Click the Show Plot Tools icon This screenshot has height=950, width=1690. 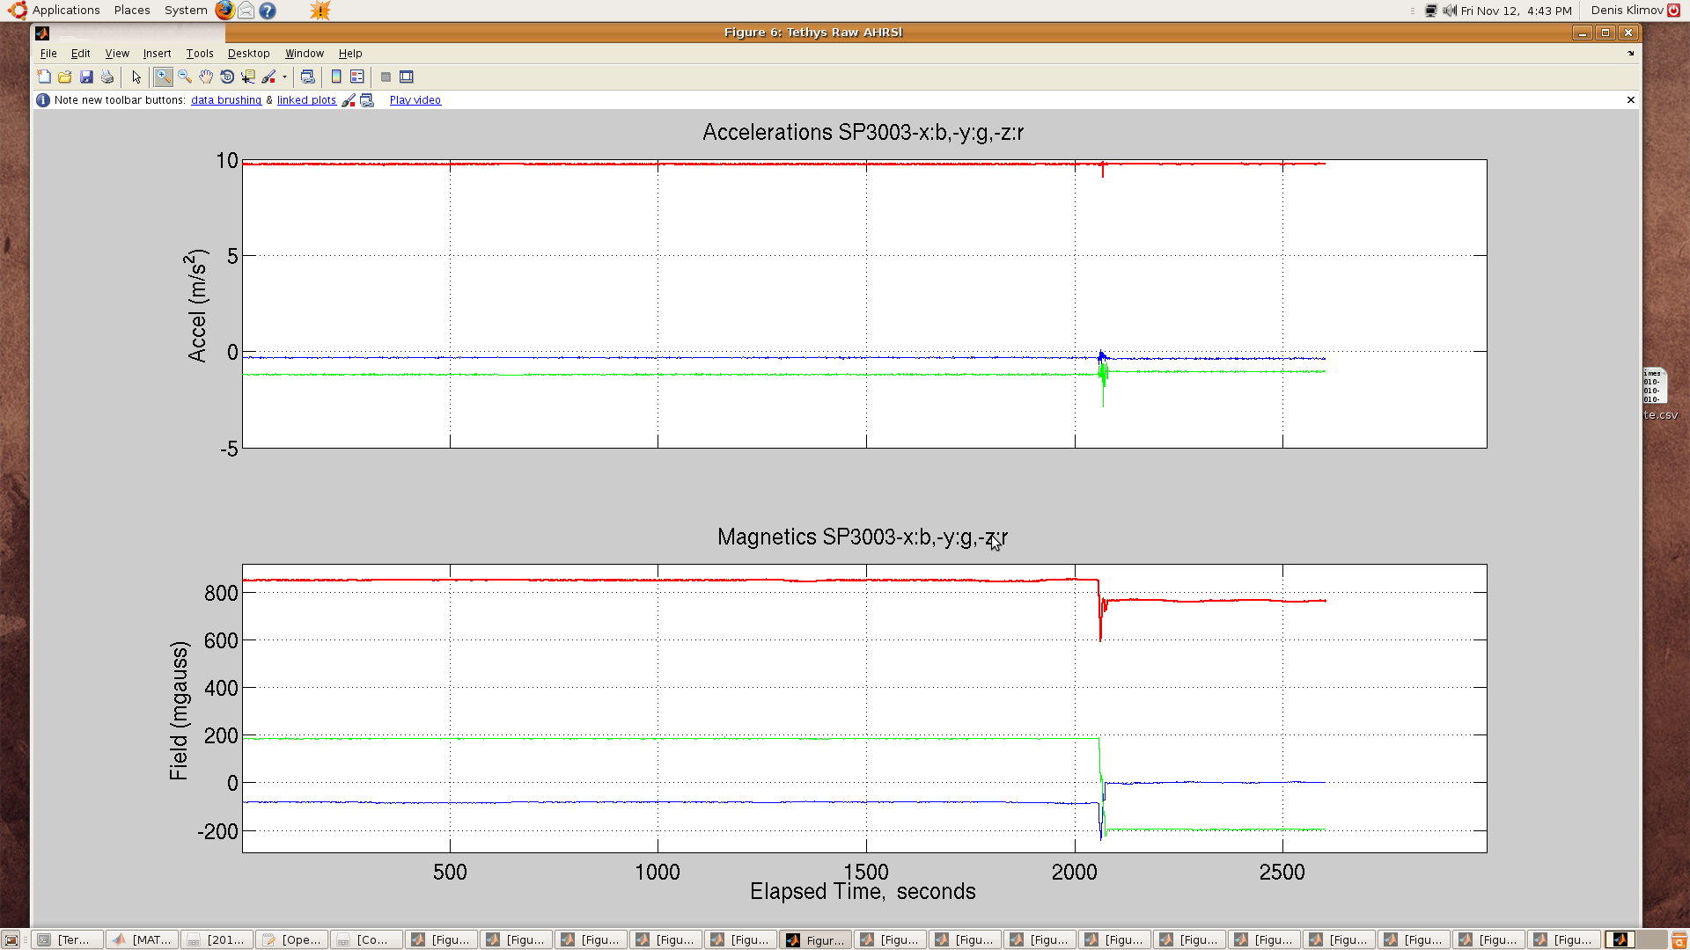(407, 77)
